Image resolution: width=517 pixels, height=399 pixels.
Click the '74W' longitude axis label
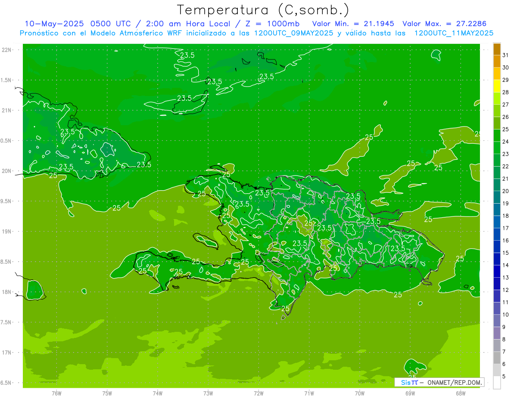point(158,393)
